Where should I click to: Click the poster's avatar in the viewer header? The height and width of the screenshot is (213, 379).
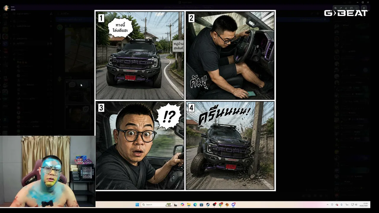[6, 8]
